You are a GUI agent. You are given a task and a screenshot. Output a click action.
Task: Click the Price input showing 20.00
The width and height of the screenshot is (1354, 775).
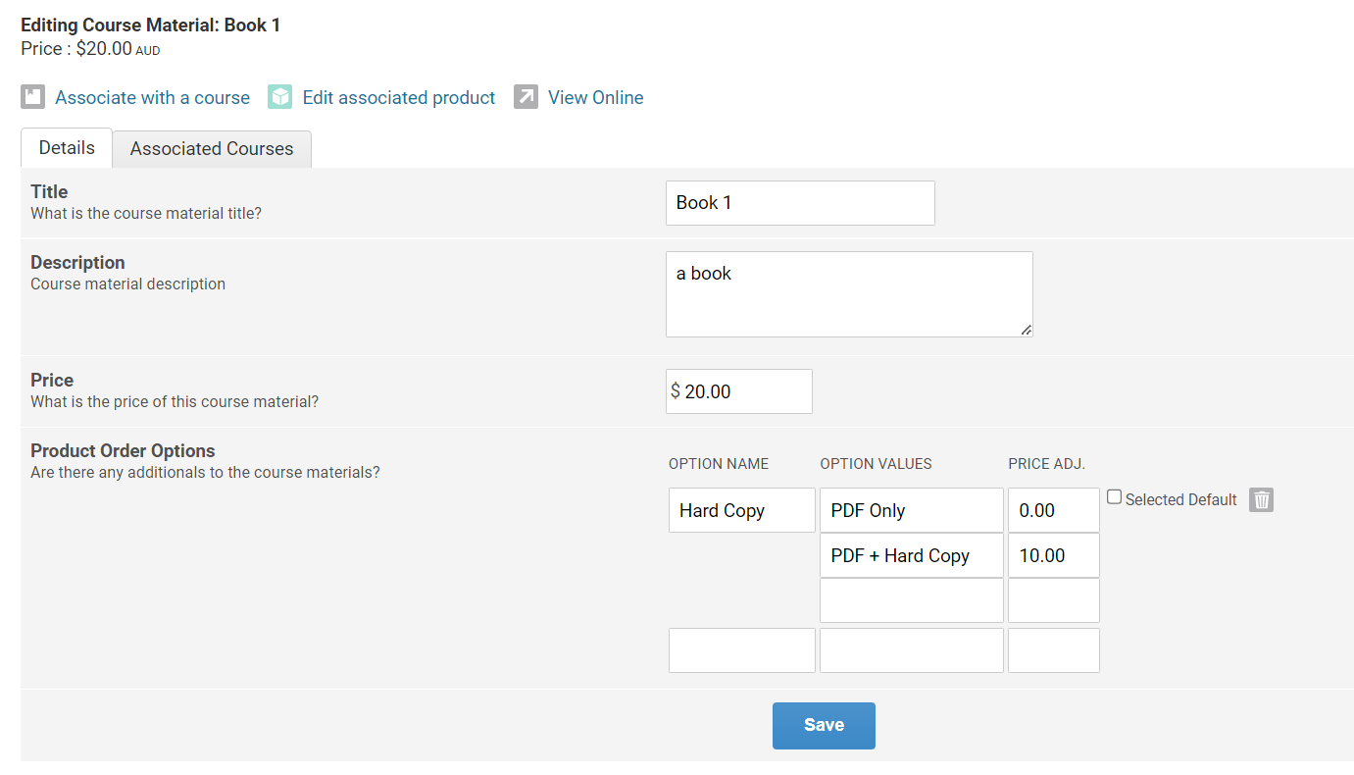pyautogui.click(x=745, y=391)
